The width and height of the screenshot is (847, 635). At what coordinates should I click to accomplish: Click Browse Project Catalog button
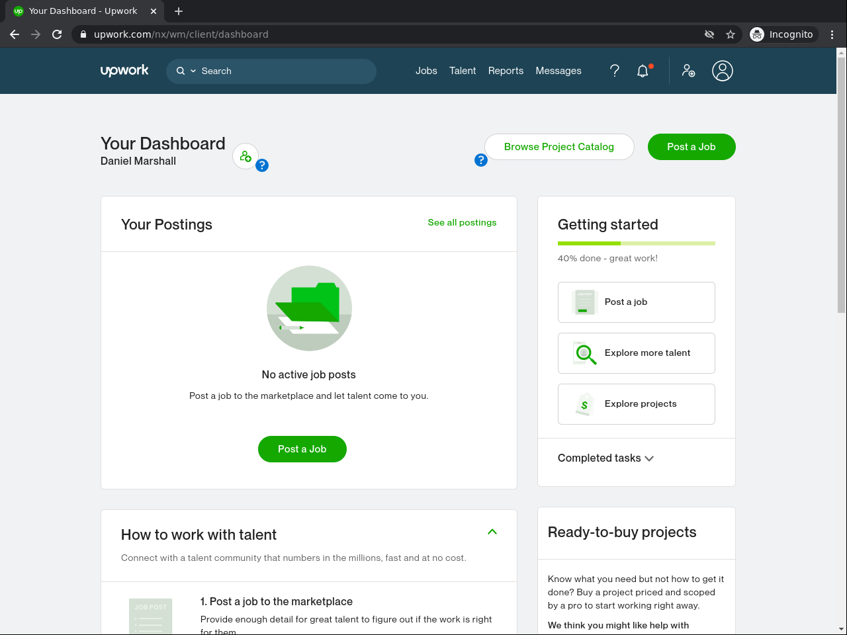[559, 147]
